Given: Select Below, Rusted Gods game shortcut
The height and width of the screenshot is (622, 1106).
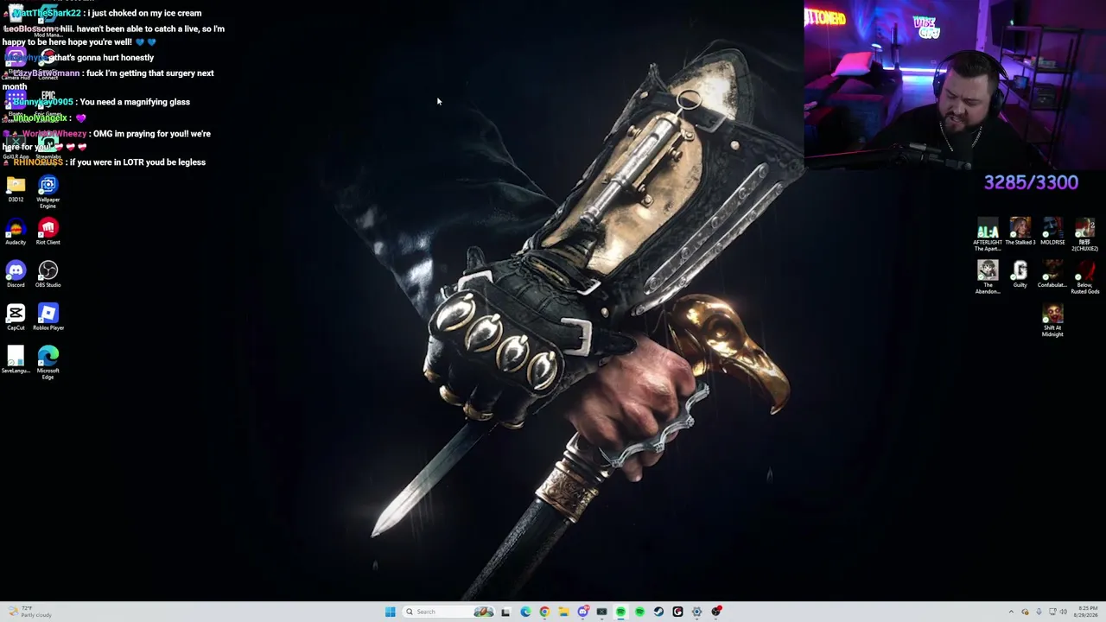Looking at the screenshot, I should point(1084,277).
